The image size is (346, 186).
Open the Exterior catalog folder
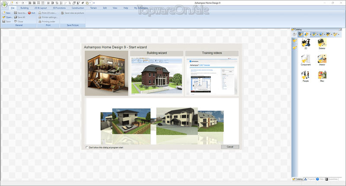(322, 44)
